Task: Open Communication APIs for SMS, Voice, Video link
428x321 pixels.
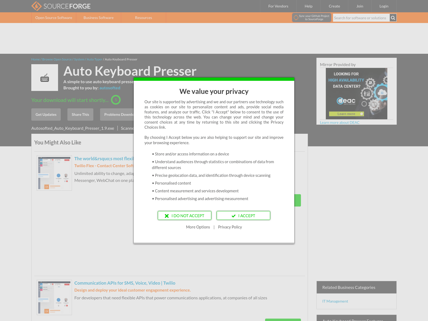Action: [125, 283]
